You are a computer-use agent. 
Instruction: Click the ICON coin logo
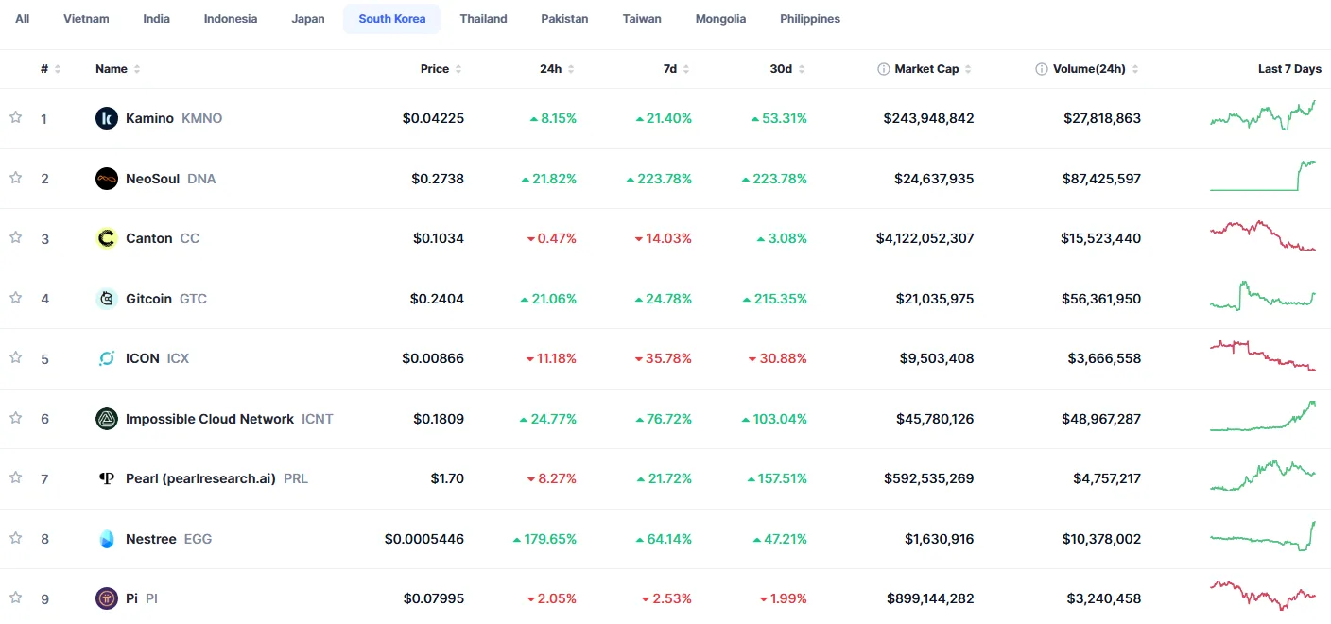point(107,358)
